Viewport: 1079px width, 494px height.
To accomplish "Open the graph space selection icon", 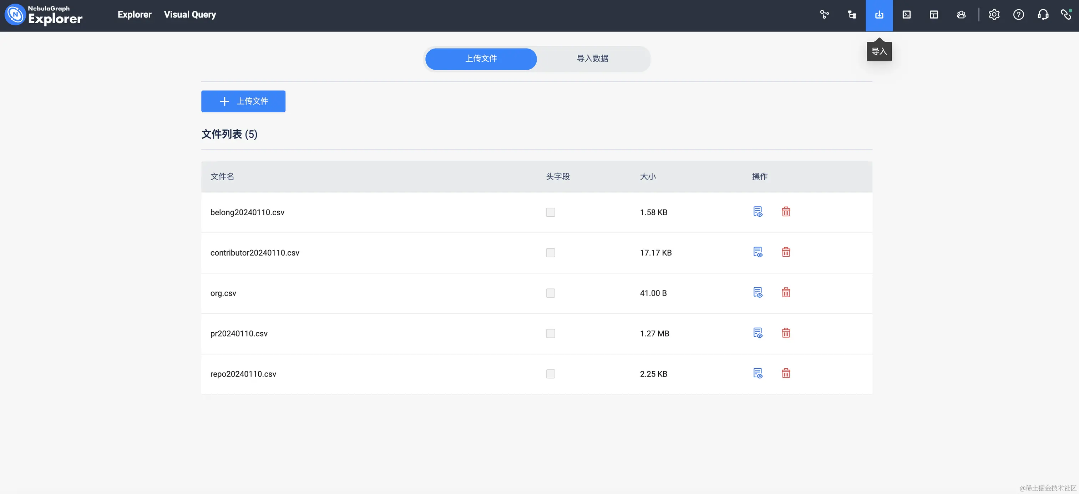I will pyautogui.click(x=824, y=15).
